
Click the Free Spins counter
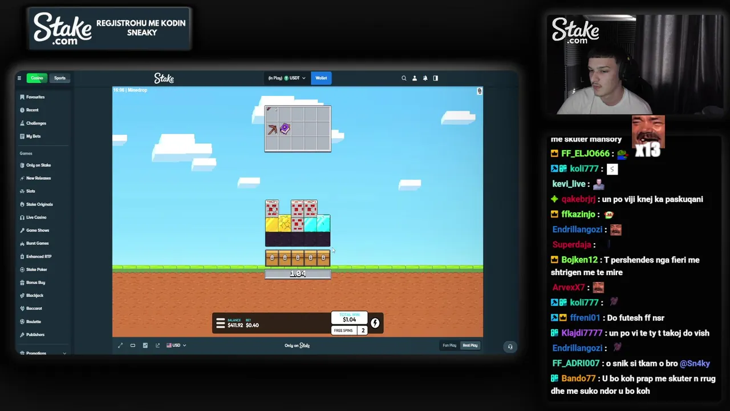click(x=350, y=331)
